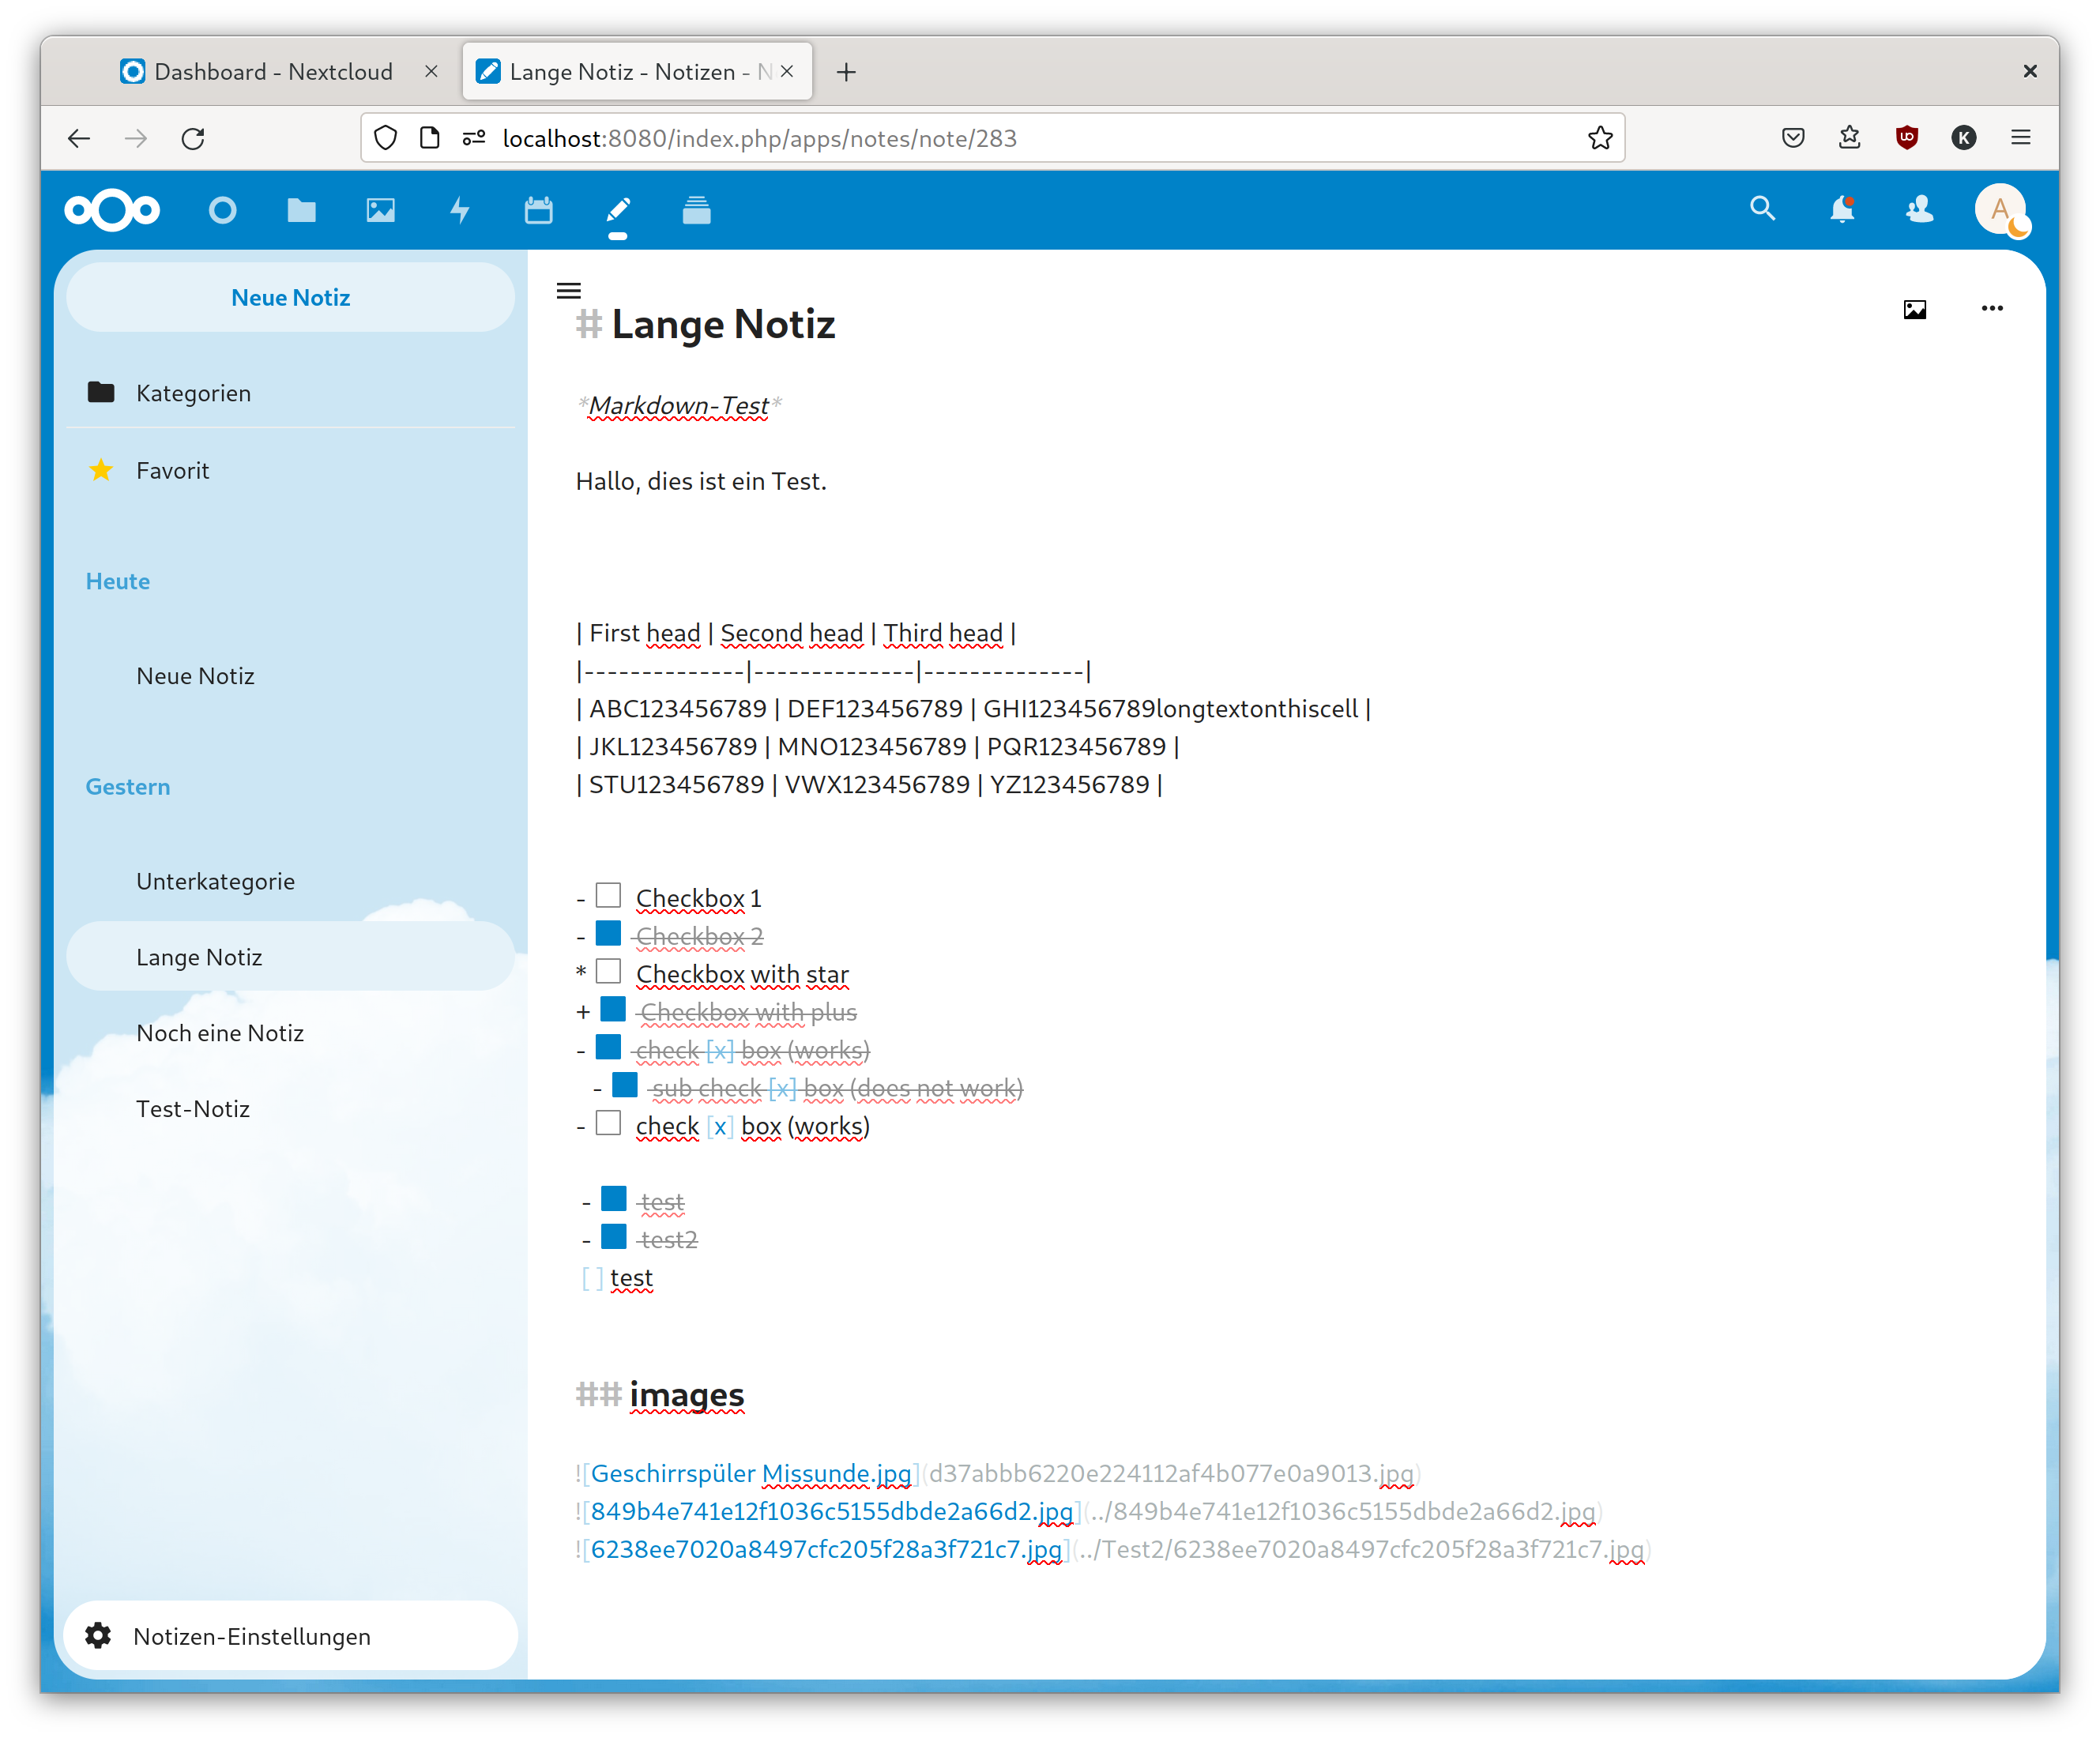Open the Noch eine Notiz note
This screenshot has width=2100, height=1738.
click(x=220, y=1033)
